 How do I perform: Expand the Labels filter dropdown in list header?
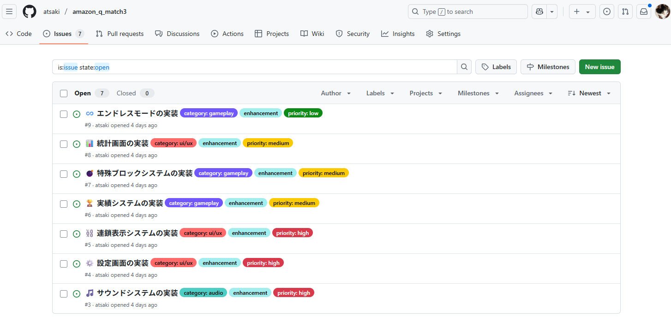coord(380,93)
